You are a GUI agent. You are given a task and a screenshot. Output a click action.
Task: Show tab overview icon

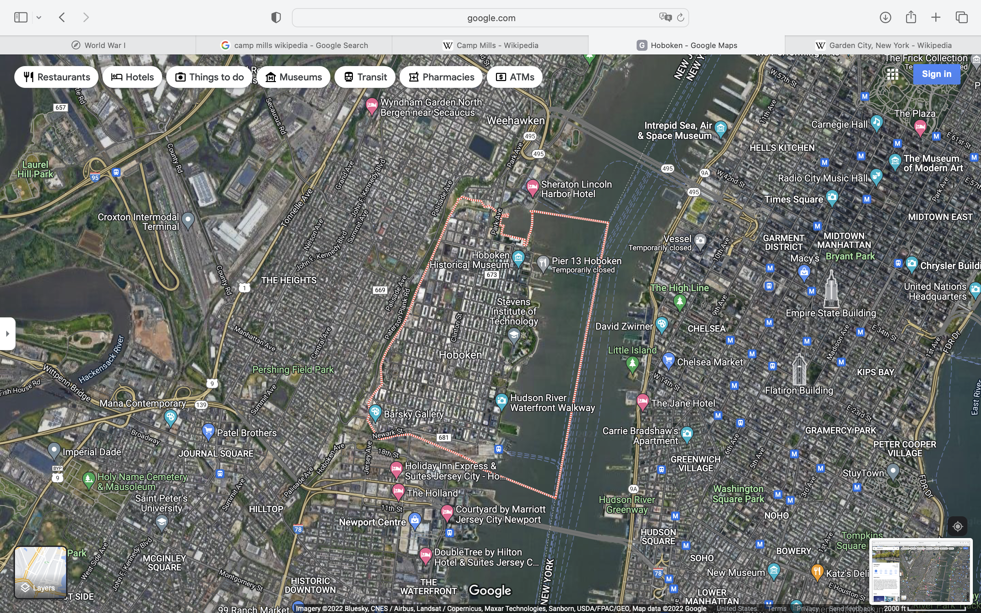click(x=962, y=17)
